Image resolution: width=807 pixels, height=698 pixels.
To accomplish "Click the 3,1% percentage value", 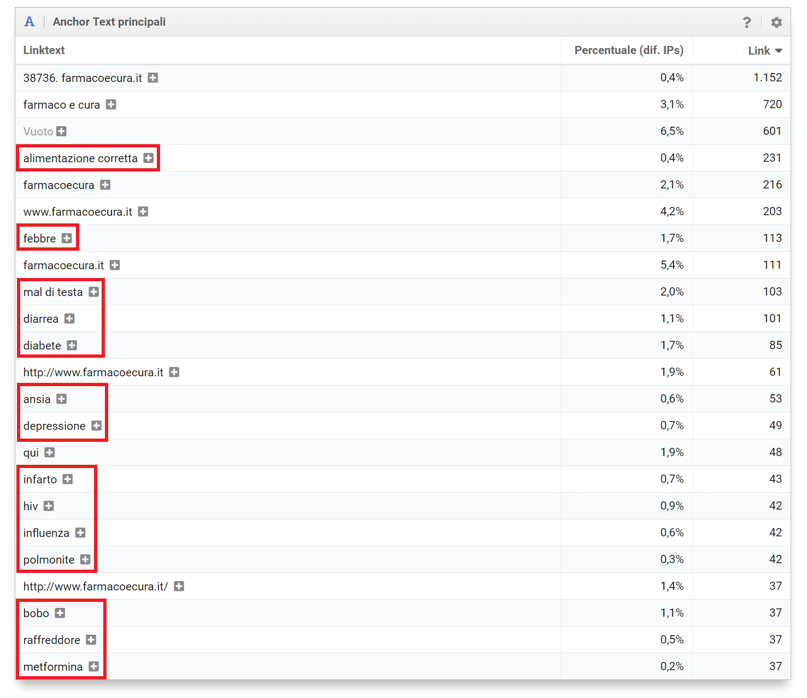I will click(x=672, y=104).
